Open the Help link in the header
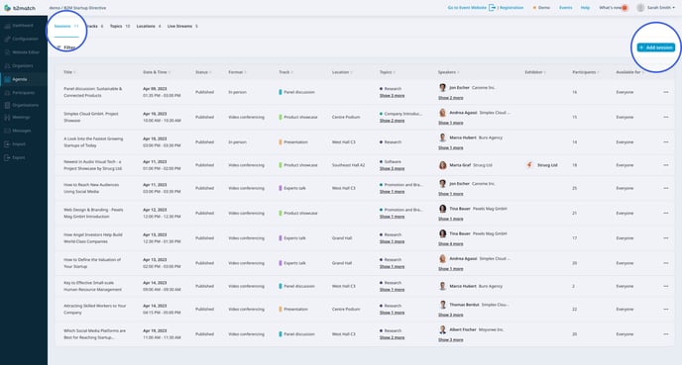 point(585,8)
